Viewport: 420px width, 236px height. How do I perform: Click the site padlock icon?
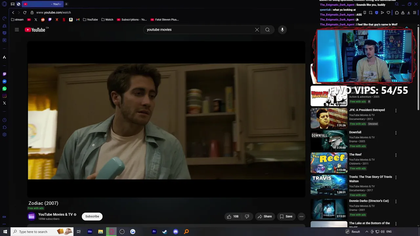(x=32, y=12)
